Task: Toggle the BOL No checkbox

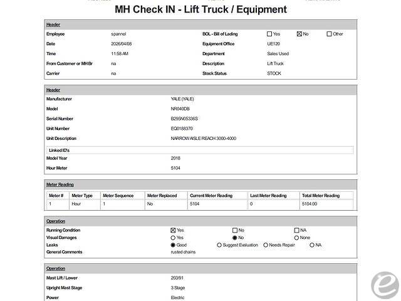Action: 299,34
